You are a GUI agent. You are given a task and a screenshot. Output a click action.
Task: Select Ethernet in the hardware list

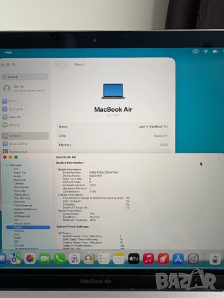(19, 202)
